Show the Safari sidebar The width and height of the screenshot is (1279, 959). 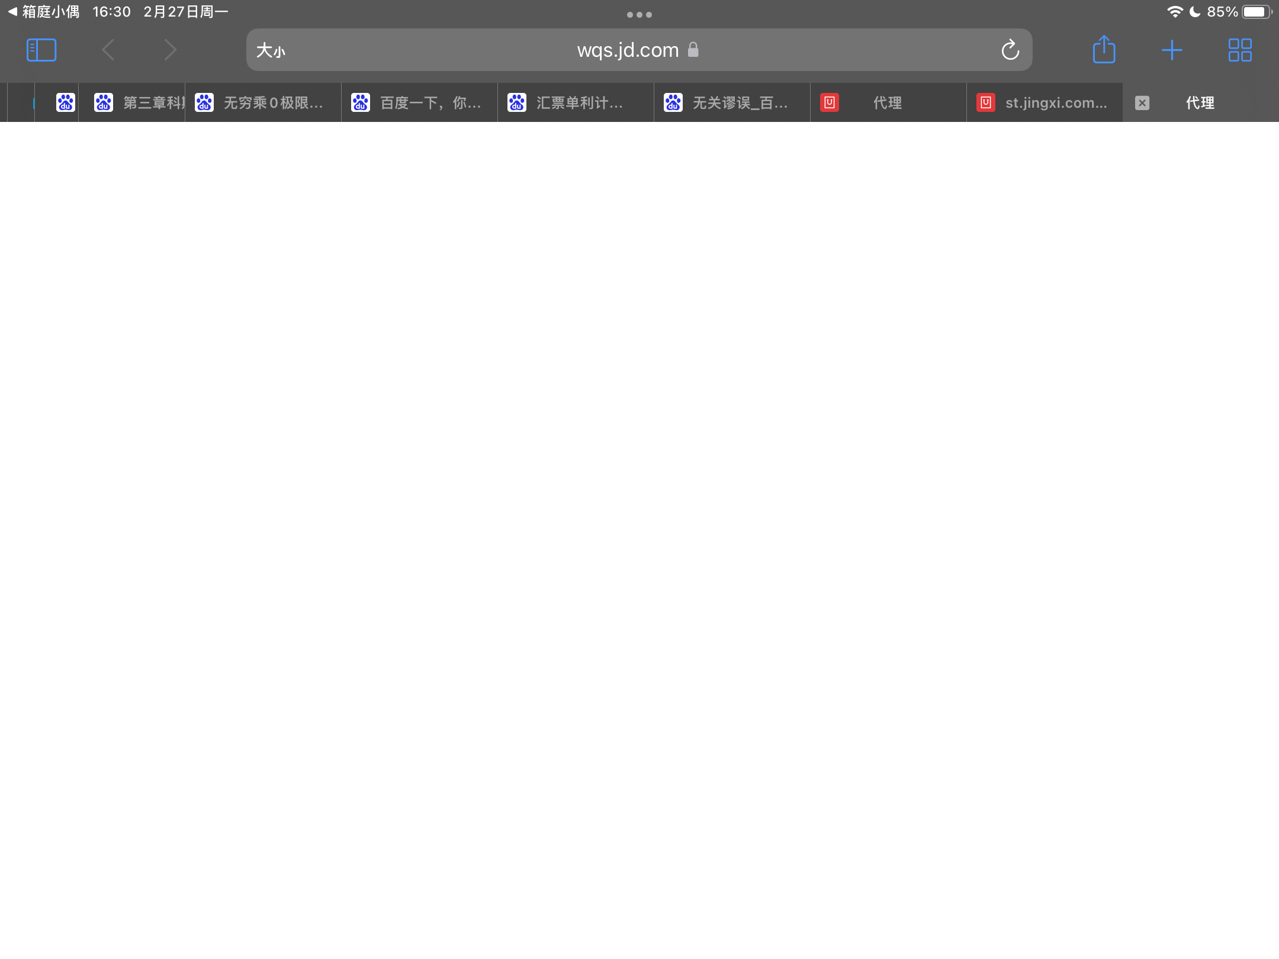click(41, 50)
